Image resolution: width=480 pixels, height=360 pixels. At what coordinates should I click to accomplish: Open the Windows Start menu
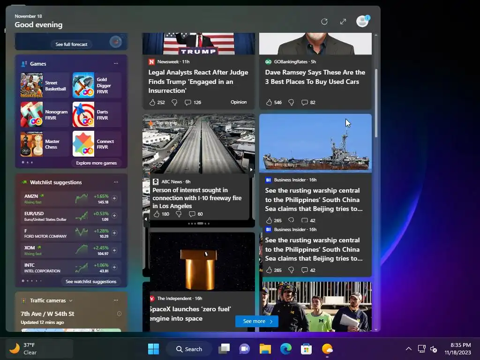tap(153, 349)
